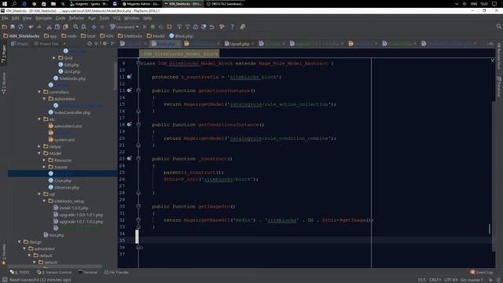Open the File Transfer tool window
The height and width of the screenshot is (283, 503).
tap(116, 272)
